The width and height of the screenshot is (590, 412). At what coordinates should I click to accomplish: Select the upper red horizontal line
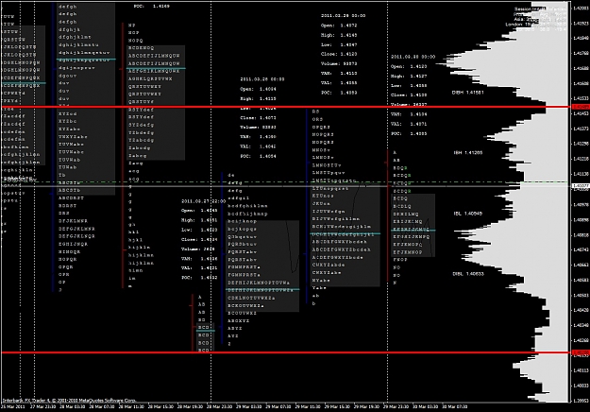tap(286, 108)
